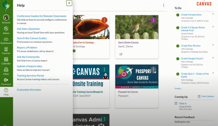The image size is (218, 126).
Task: Close the Help panel
Action: (69, 3)
